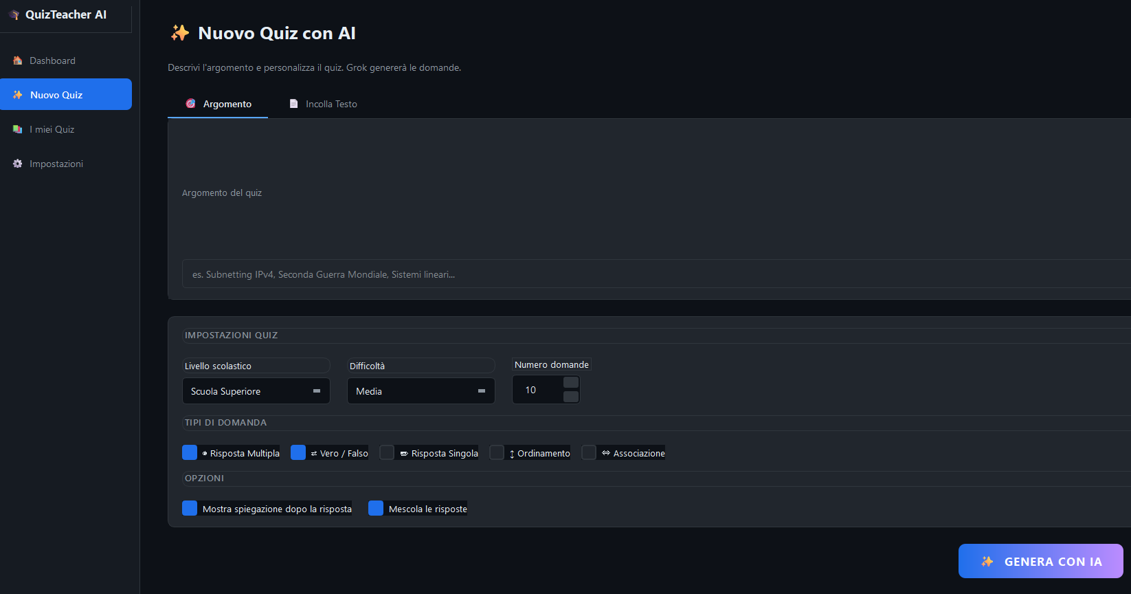Click the IMPOSTAZIONI QUIZ section header
The image size is (1131, 594).
(x=232, y=335)
